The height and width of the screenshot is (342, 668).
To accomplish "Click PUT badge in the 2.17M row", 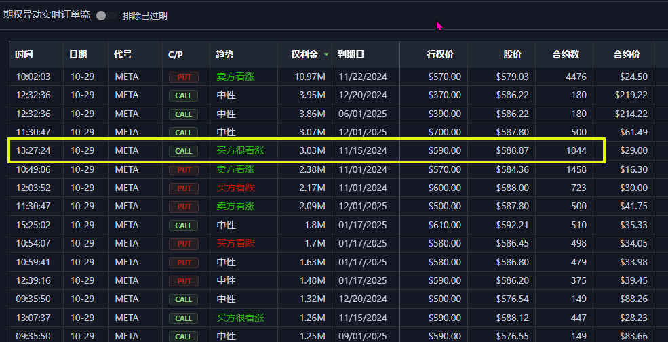I will [x=184, y=188].
